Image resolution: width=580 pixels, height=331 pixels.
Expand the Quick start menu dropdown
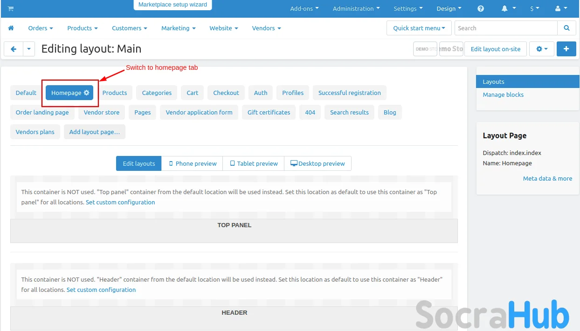(x=419, y=28)
